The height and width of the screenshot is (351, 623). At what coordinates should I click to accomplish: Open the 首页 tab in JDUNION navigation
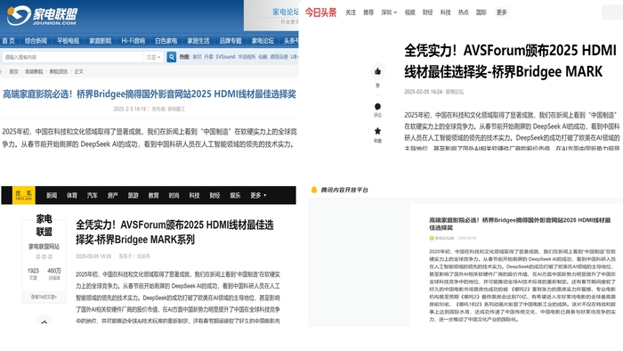[x=8, y=41]
